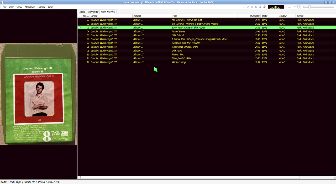336x184 pixels.
Task: Click the Tra... track number column header
Action: click(86, 16)
